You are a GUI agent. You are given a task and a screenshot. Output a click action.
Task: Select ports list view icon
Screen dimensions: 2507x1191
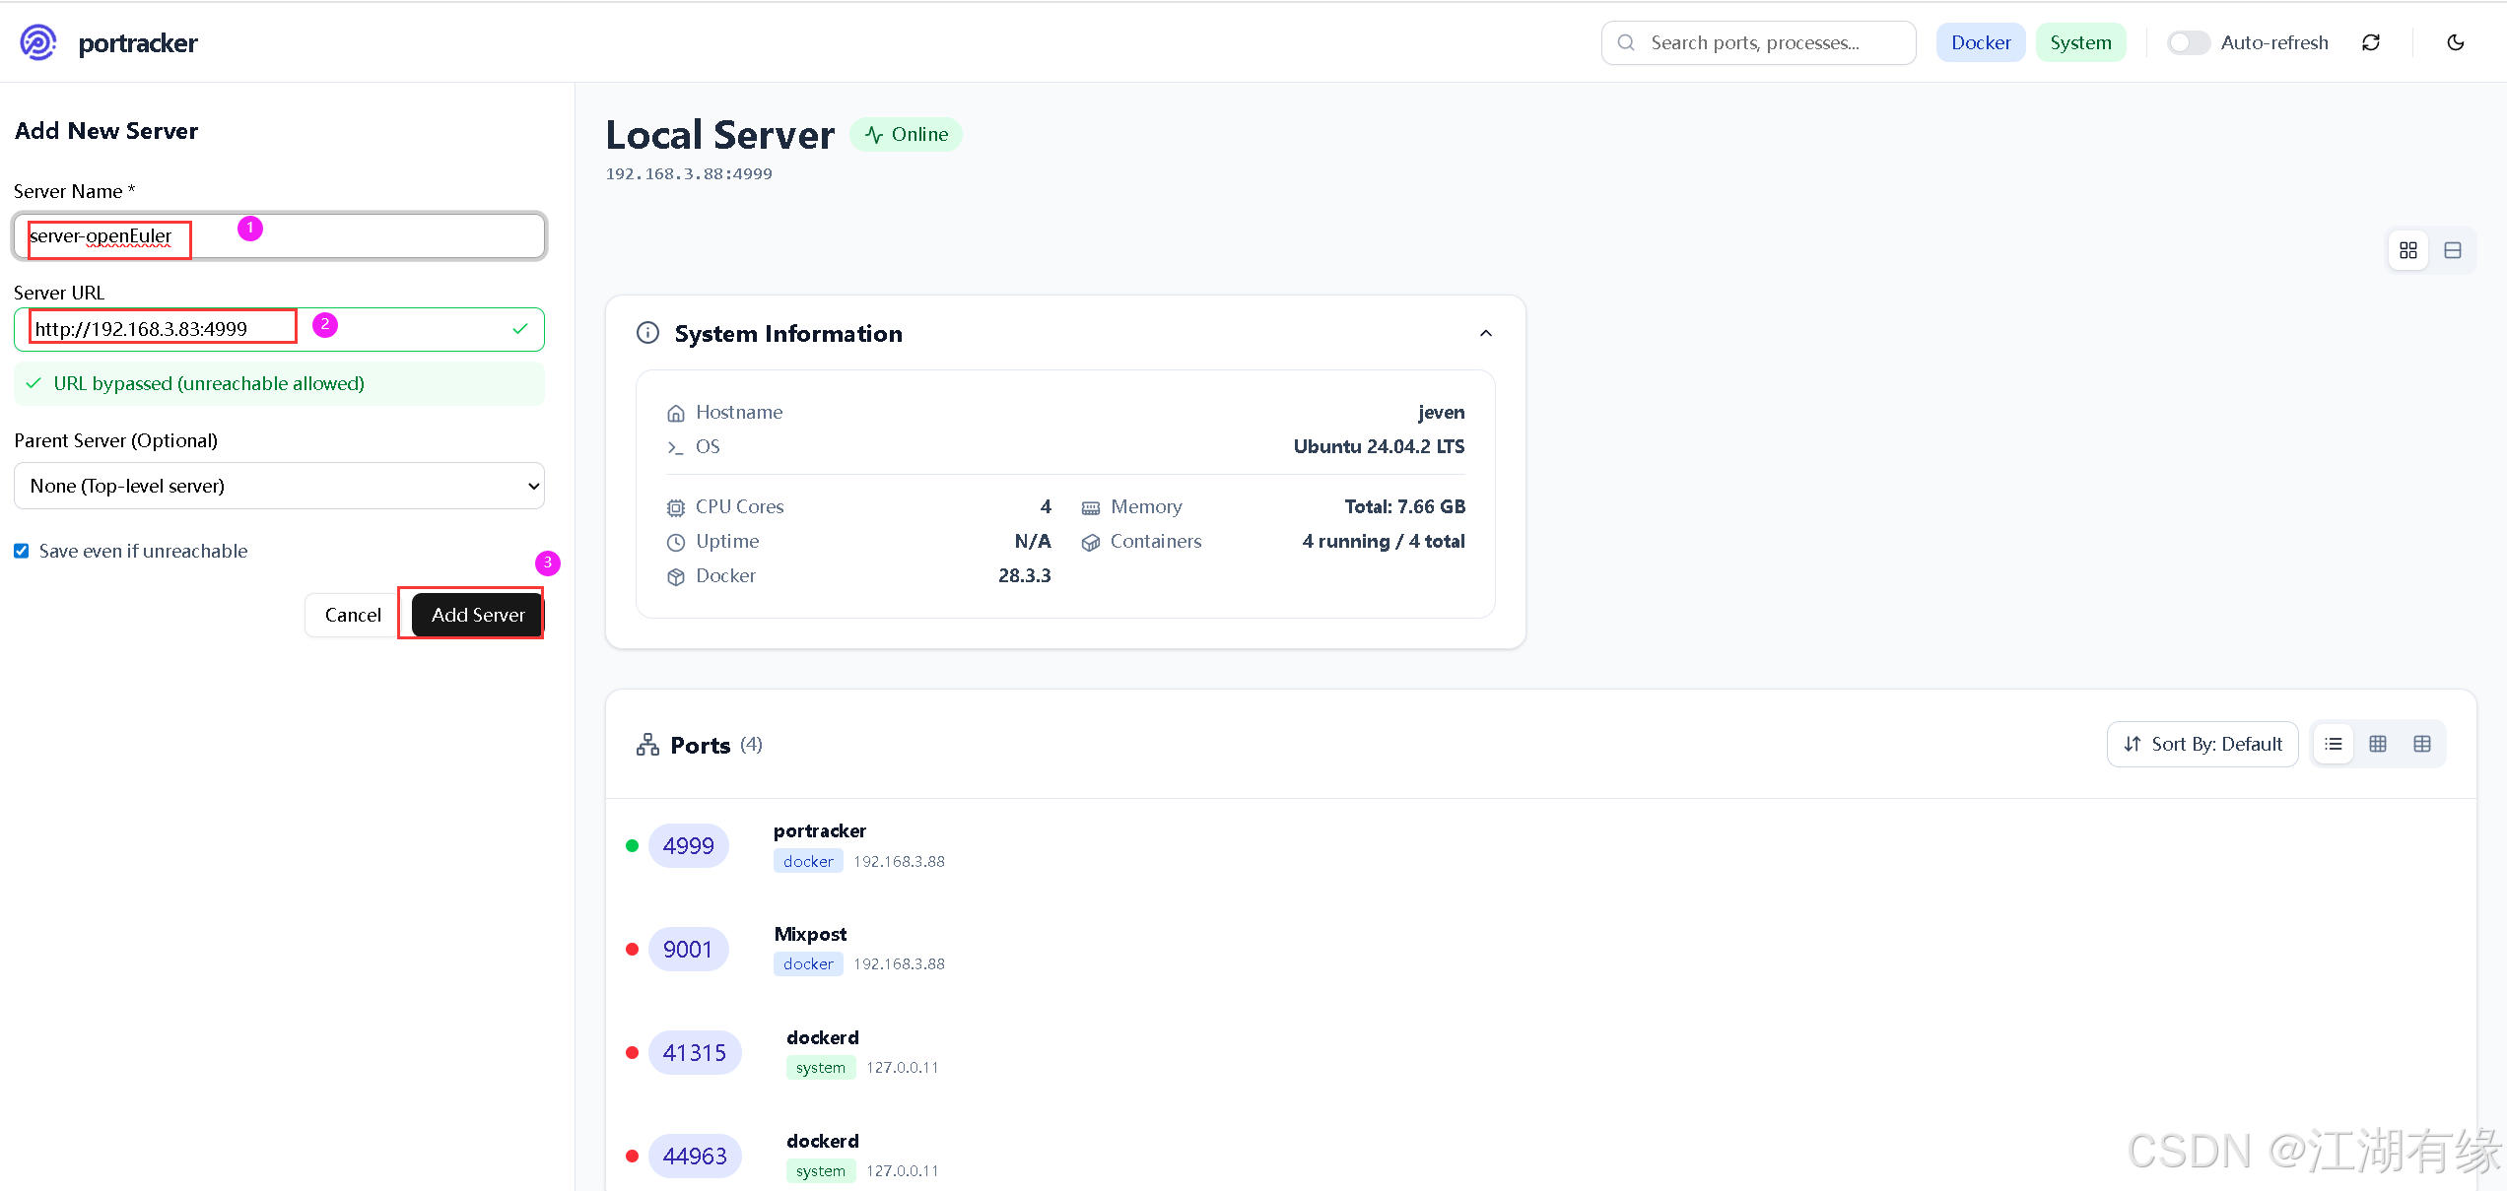pos(2334,744)
